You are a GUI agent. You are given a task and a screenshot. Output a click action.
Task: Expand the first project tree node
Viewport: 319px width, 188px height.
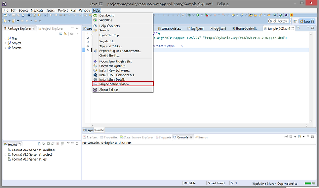(5, 38)
